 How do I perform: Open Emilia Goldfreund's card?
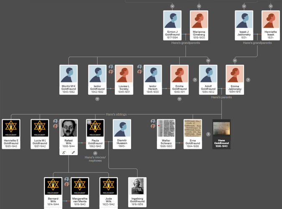[179, 80]
